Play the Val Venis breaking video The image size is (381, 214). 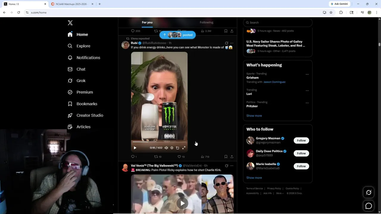click(x=182, y=203)
